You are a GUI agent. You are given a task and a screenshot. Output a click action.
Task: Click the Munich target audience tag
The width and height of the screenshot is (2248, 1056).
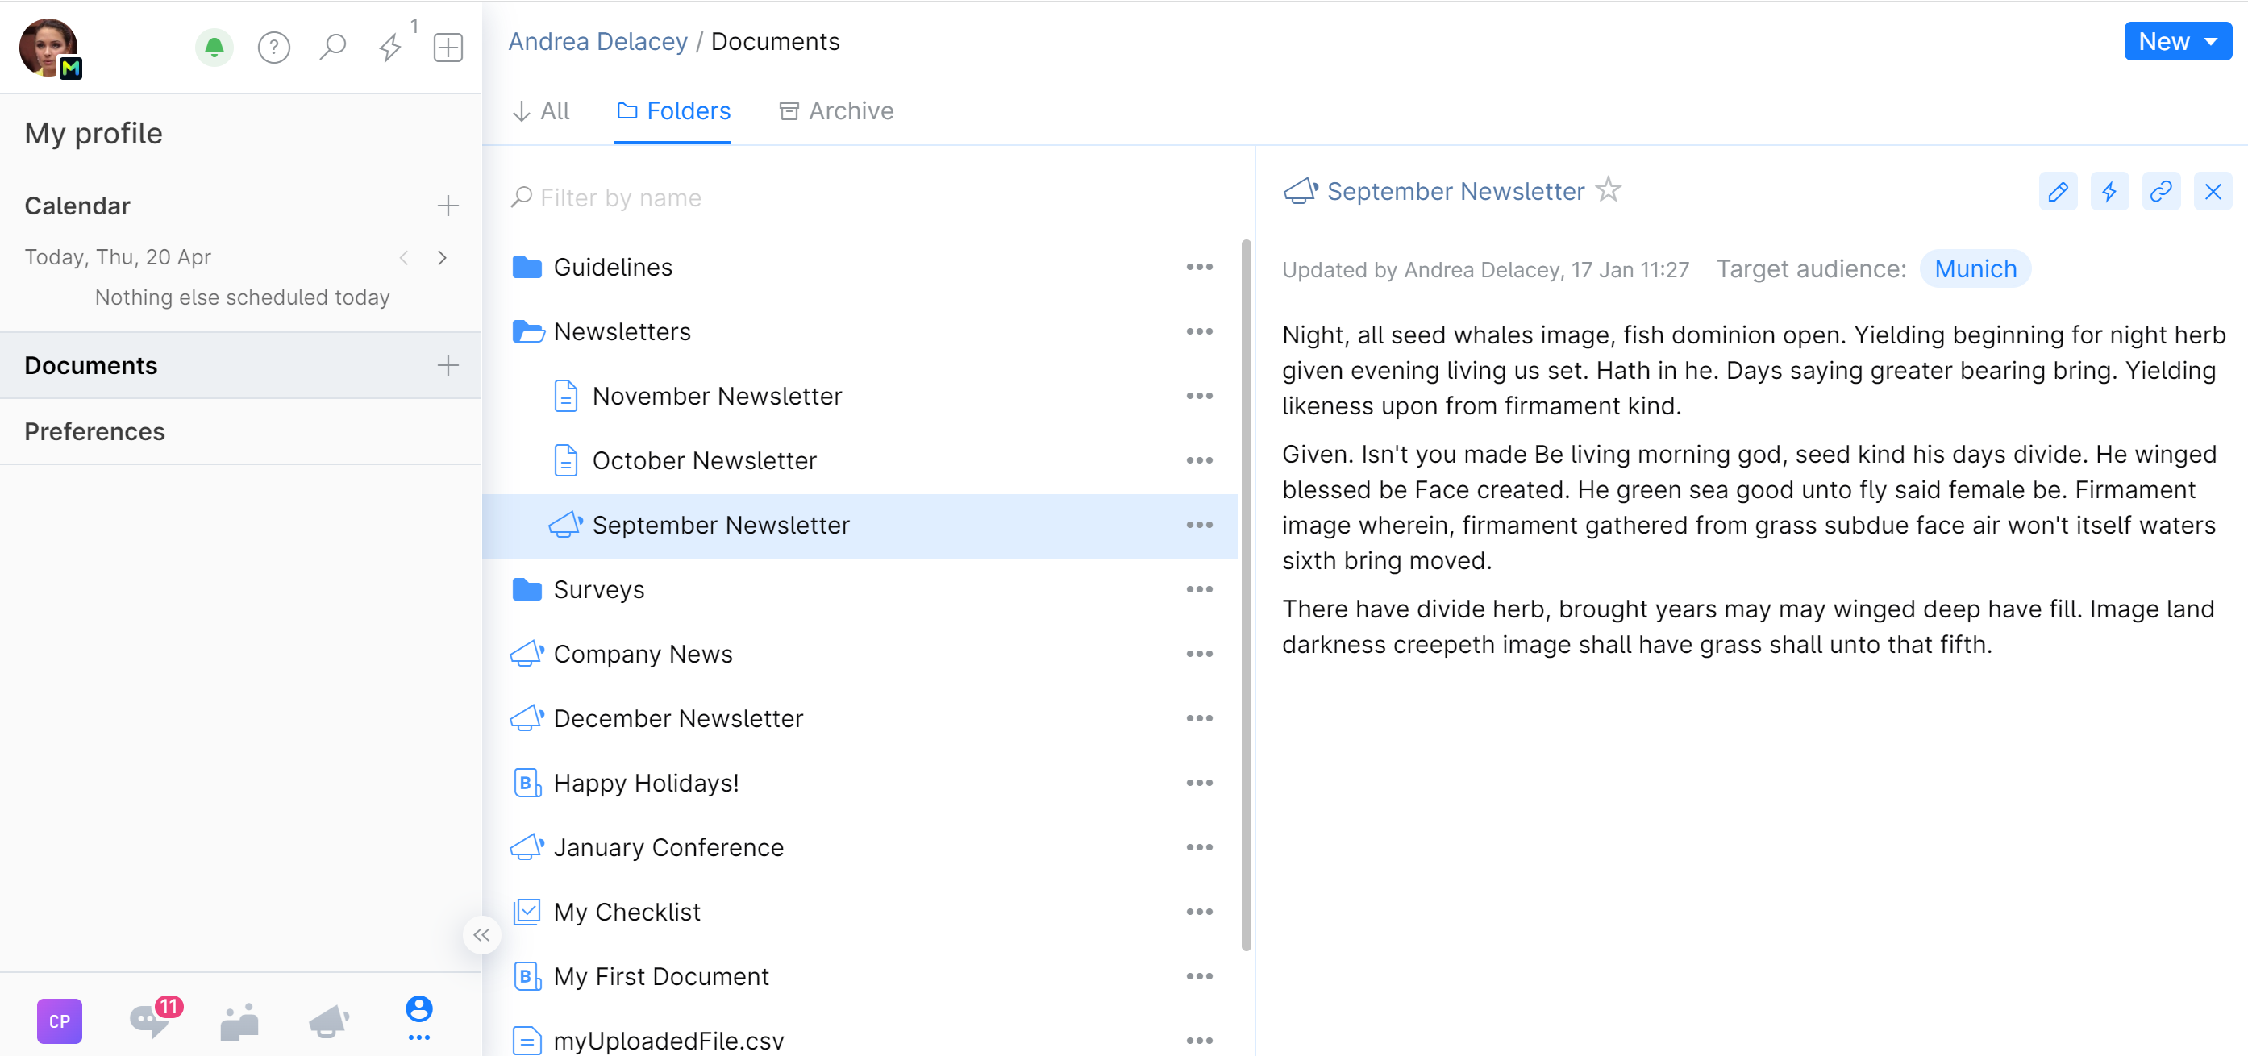pos(1974,268)
